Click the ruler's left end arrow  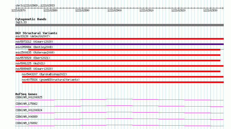16,8
